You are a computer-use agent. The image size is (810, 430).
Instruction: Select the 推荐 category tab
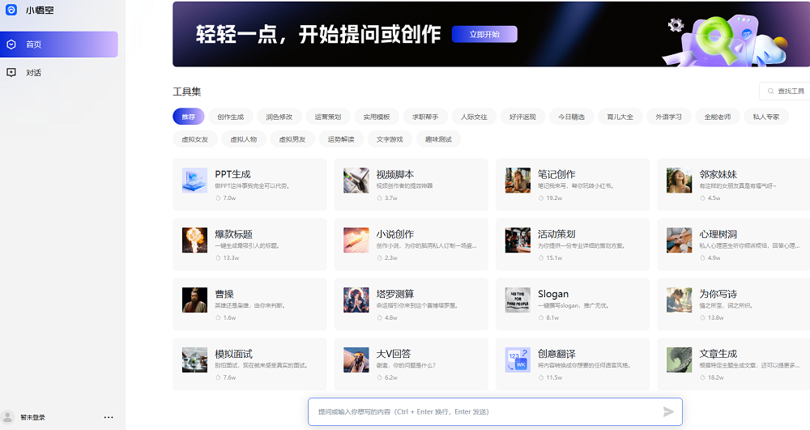(x=188, y=117)
